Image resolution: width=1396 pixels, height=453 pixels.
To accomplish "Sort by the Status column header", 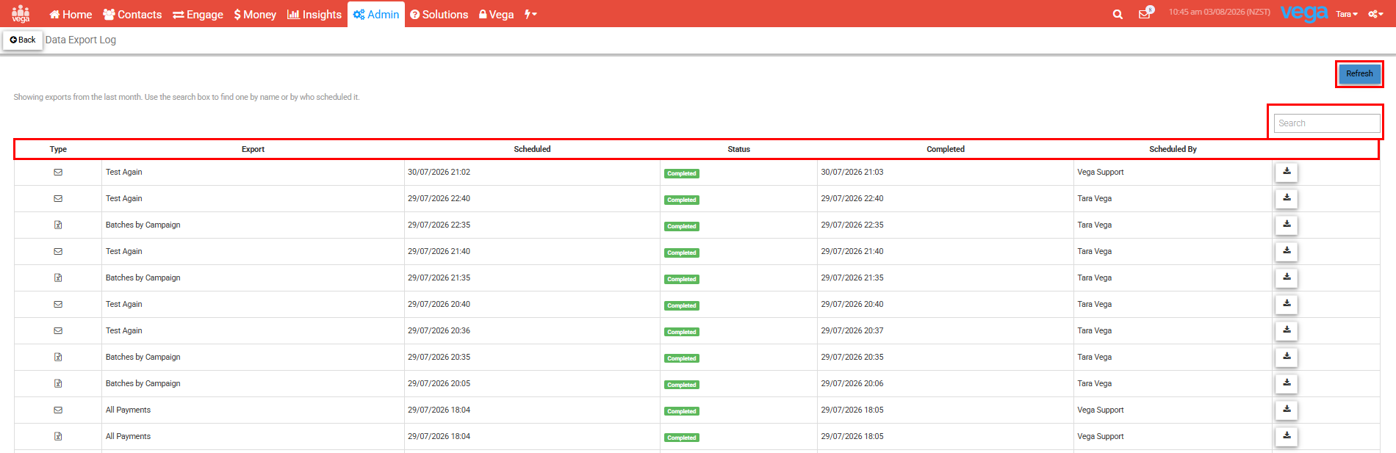I will [738, 149].
